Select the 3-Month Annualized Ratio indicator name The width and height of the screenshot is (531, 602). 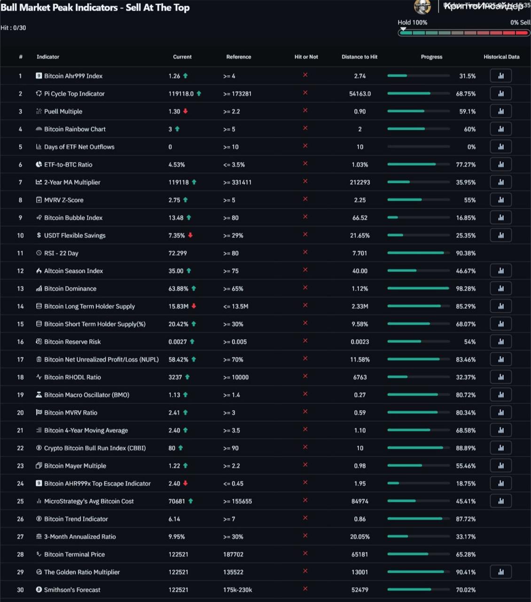click(x=80, y=537)
